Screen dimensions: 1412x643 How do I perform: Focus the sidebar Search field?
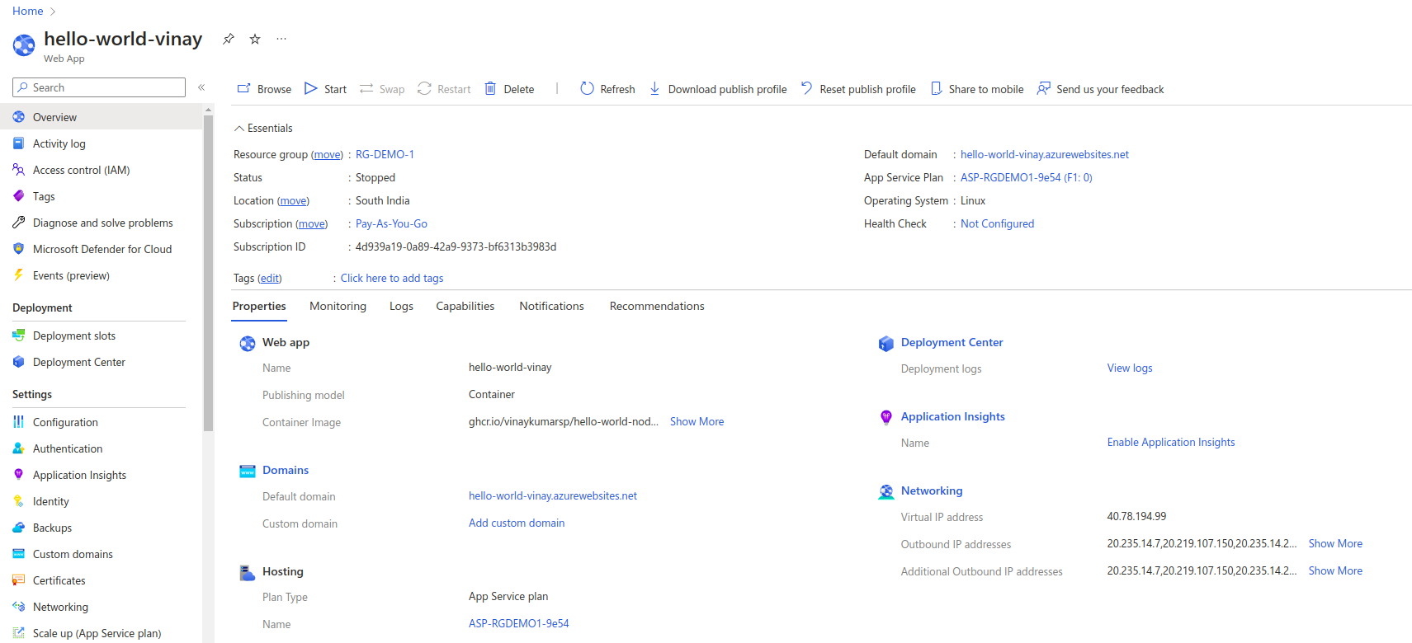[x=99, y=87]
